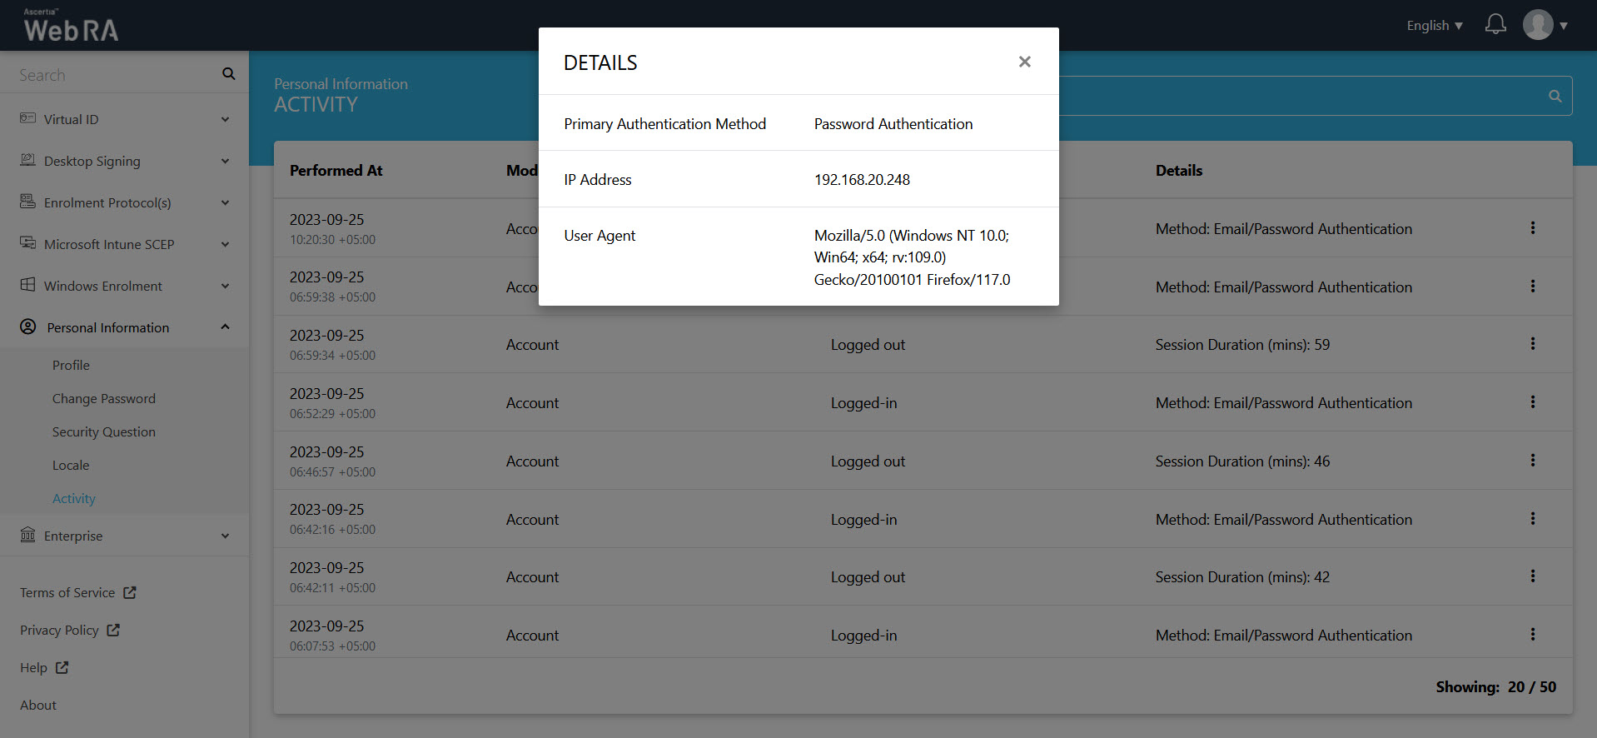
Task: Click the sidebar search magnifier icon
Action: pos(228,74)
